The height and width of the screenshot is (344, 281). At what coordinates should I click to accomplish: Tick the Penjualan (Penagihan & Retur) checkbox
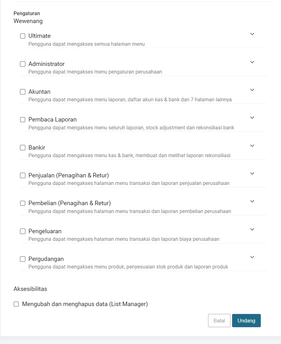(x=23, y=175)
